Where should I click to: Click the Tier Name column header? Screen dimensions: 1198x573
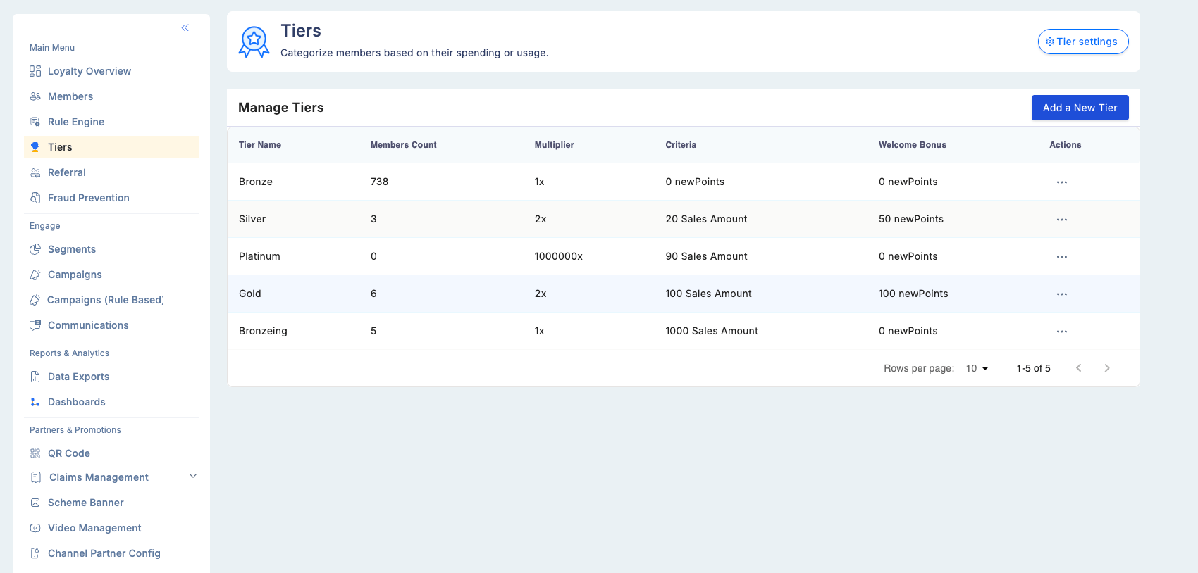pyautogui.click(x=260, y=145)
